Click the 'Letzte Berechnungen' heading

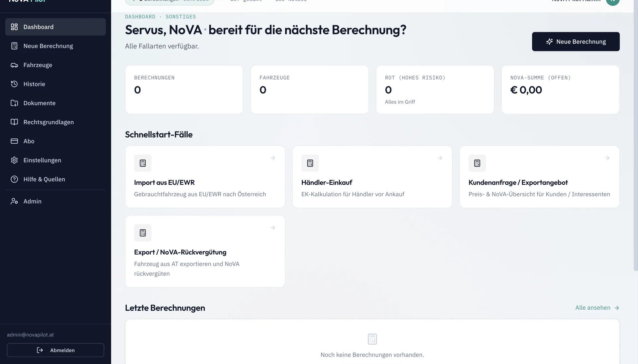pyautogui.click(x=165, y=308)
